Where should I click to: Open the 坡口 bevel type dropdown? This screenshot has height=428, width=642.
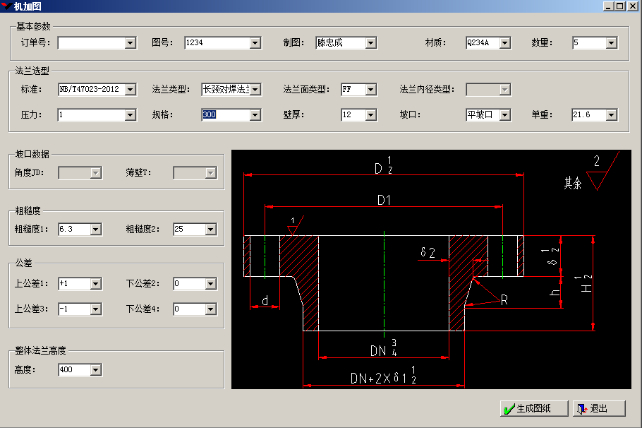(504, 115)
